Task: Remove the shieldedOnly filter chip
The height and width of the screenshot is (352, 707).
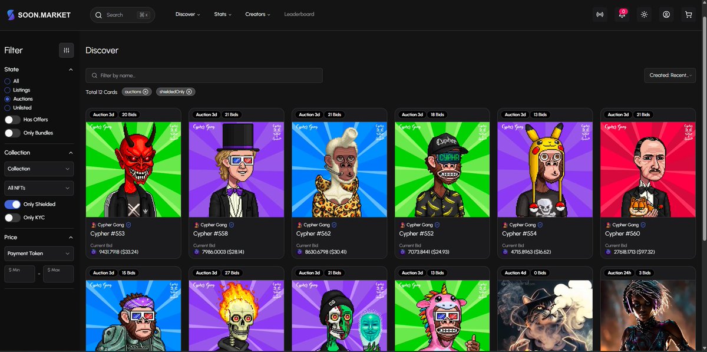Action: coord(189,92)
